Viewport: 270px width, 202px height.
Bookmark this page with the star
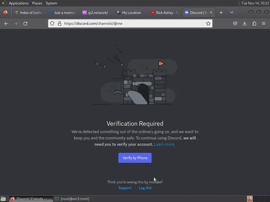[208, 23]
